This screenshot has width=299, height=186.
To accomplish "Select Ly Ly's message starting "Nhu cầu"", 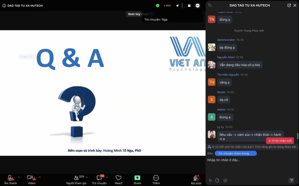I will click(250, 137).
